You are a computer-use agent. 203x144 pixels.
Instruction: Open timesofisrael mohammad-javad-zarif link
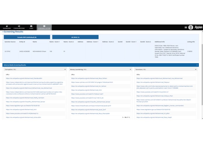91,106
